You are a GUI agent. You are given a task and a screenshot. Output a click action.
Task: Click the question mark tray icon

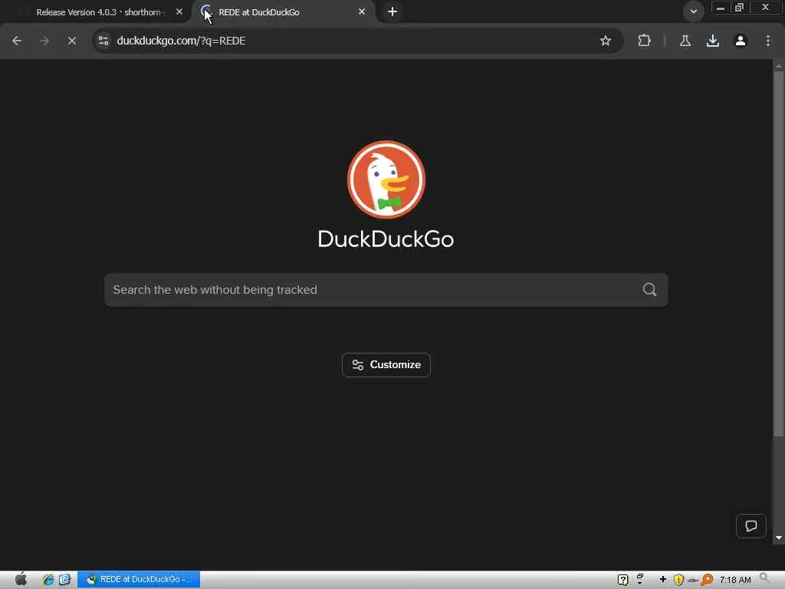(622, 580)
